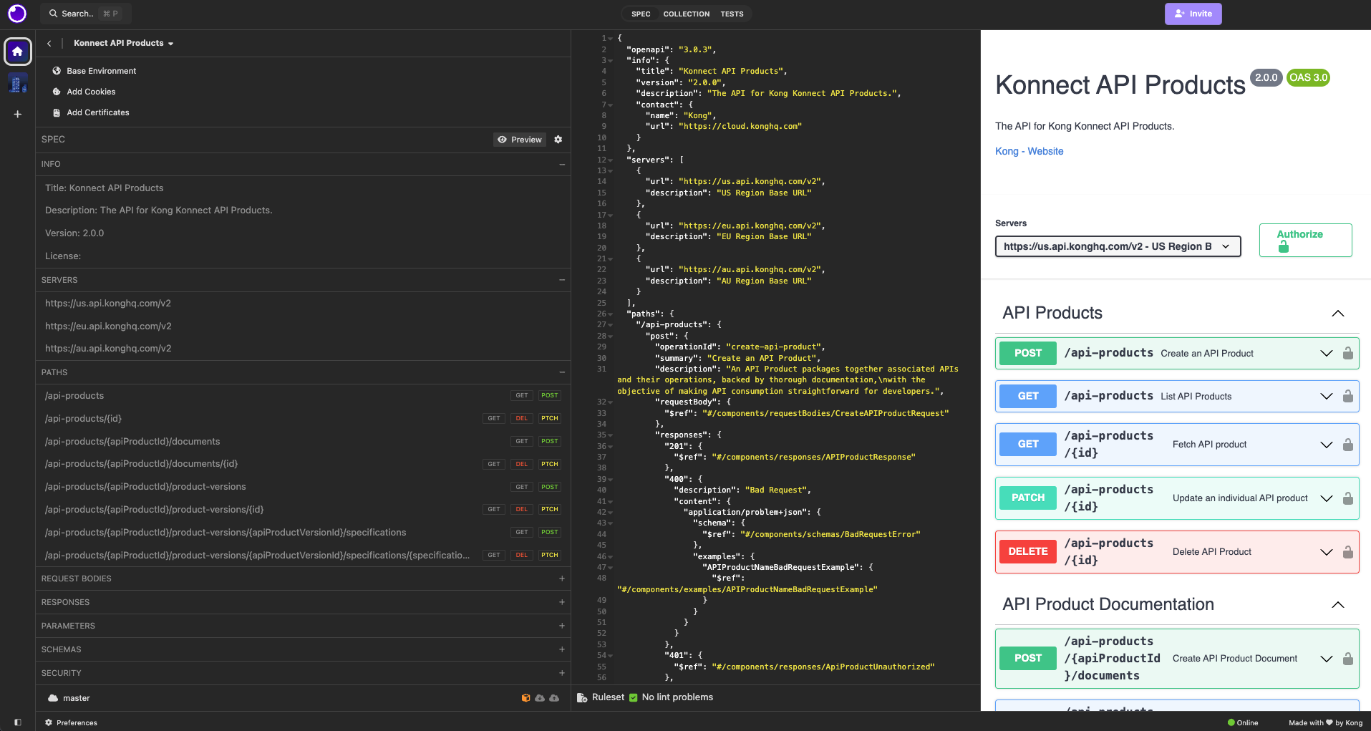Click lock icon on GET List API Products

[1347, 396]
